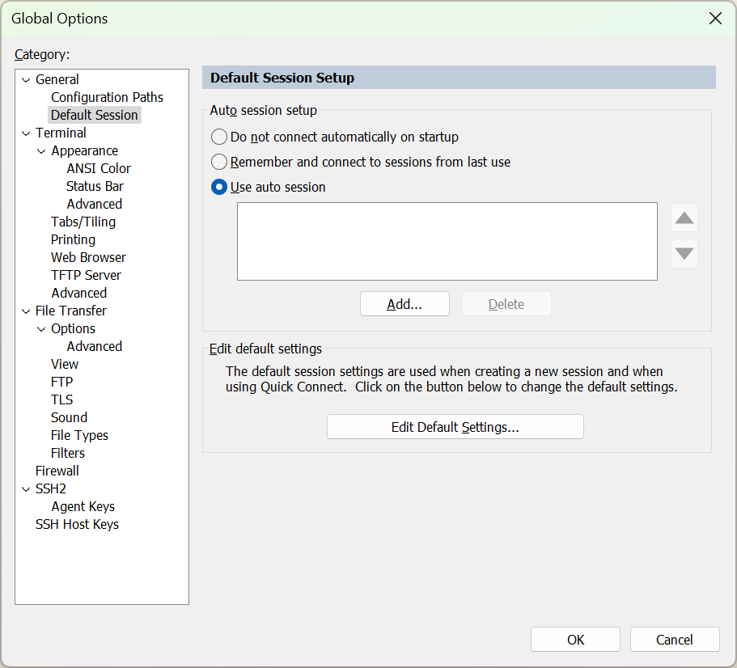Open Configuration Paths category
The image size is (737, 668).
tap(107, 97)
